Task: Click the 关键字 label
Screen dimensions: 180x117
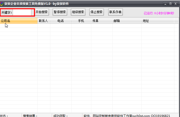Action: click(7, 12)
